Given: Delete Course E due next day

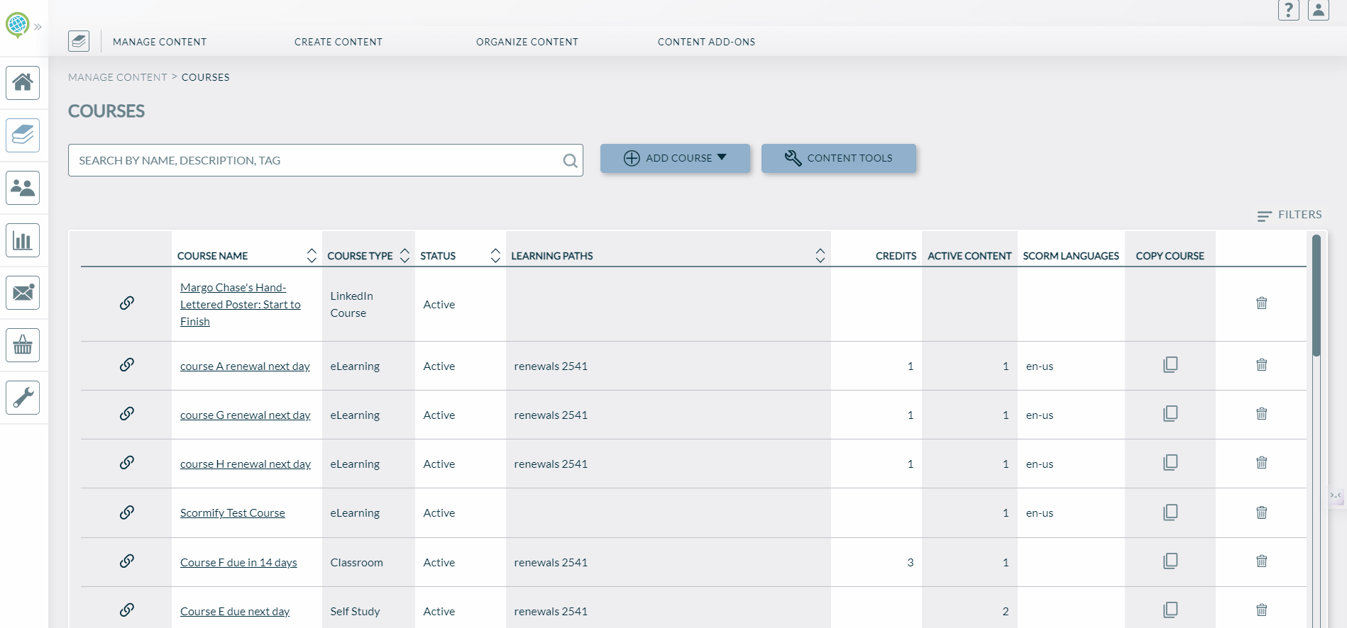Looking at the screenshot, I should pyautogui.click(x=1262, y=610).
